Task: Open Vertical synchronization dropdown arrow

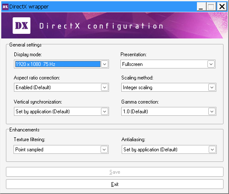Action: pos(104,112)
